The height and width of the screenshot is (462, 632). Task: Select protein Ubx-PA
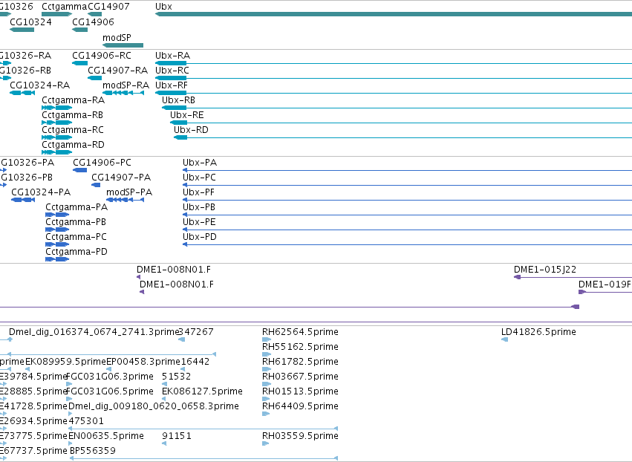(200, 163)
